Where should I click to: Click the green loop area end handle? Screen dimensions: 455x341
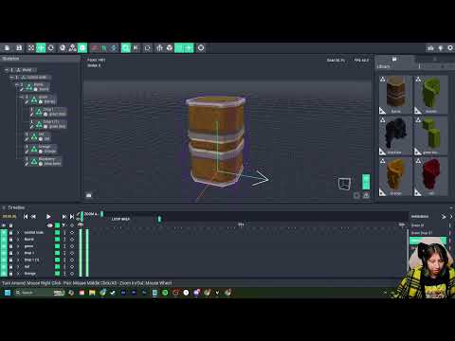159,219
